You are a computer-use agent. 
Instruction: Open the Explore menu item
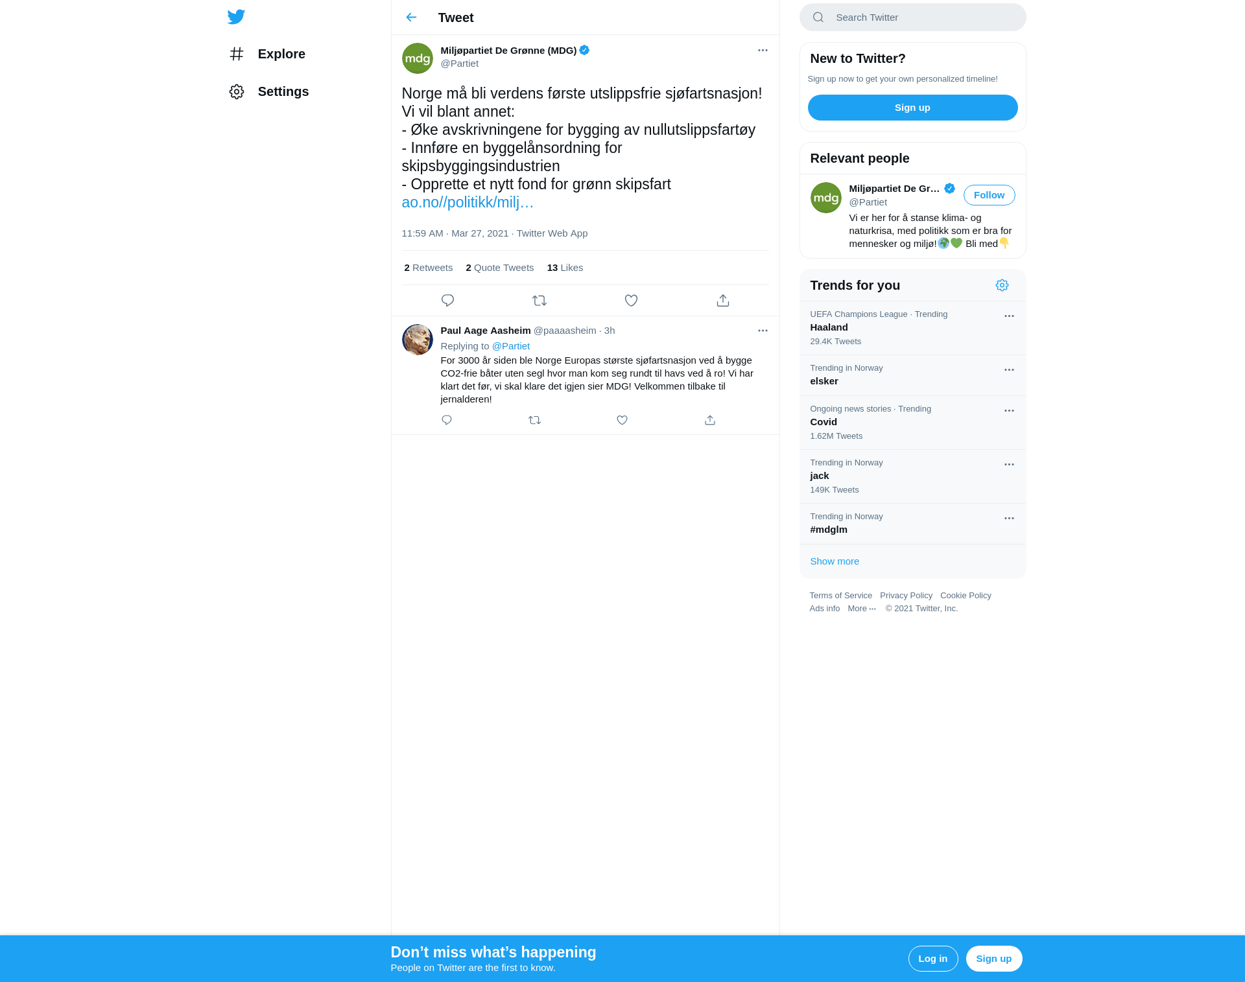pos(267,54)
